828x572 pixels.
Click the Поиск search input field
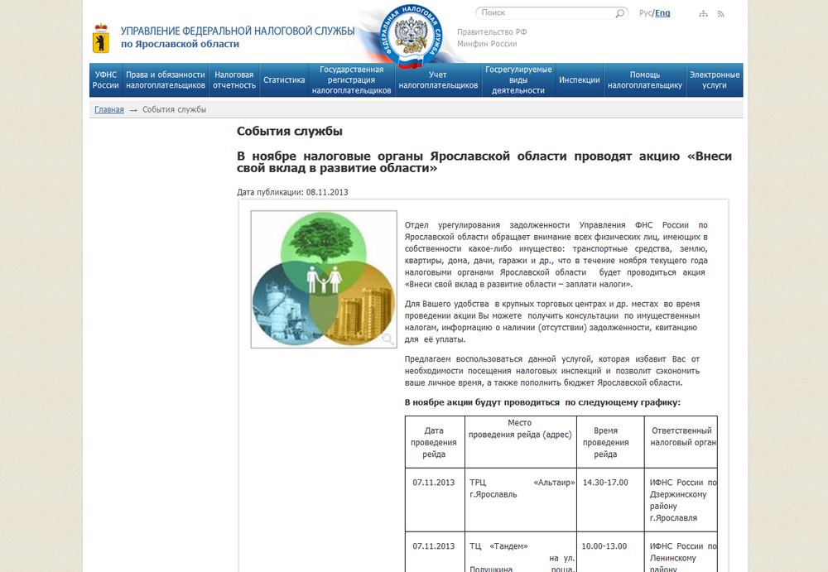click(546, 12)
